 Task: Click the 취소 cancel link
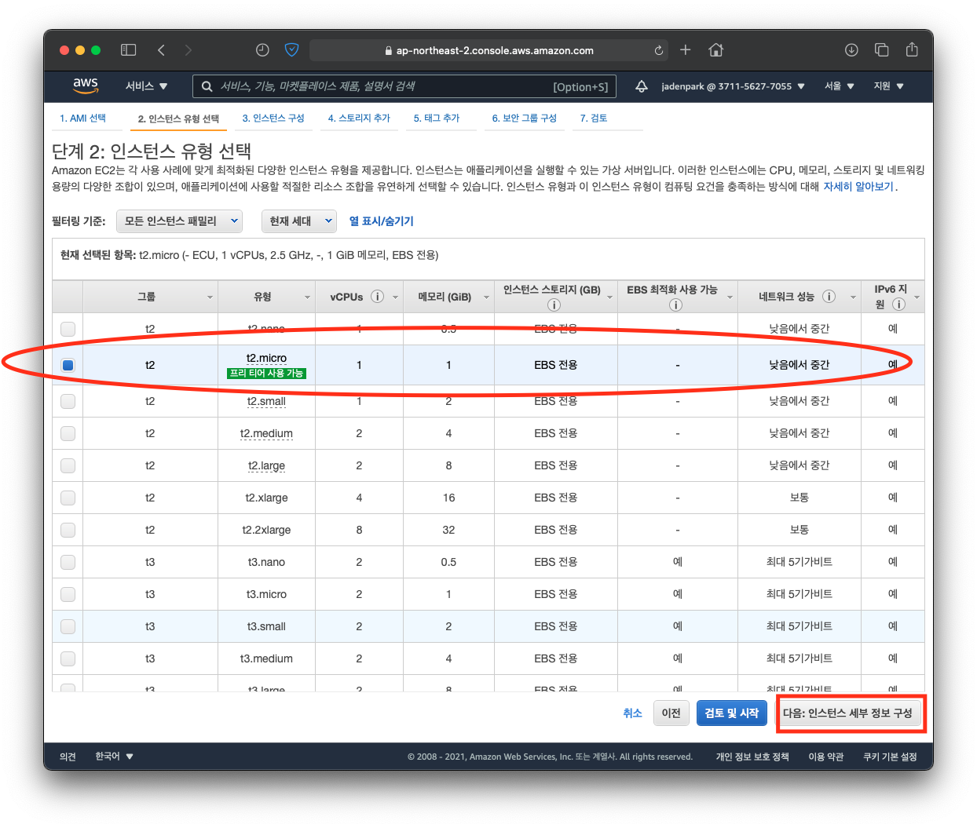[x=632, y=713]
